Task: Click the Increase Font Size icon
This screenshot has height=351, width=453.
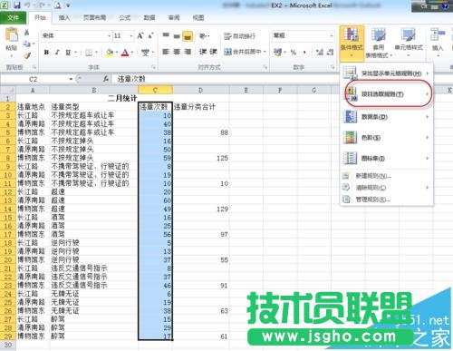Action: pyautogui.click(x=140, y=36)
